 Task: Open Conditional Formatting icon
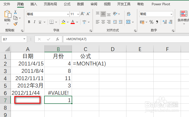click(184, 14)
